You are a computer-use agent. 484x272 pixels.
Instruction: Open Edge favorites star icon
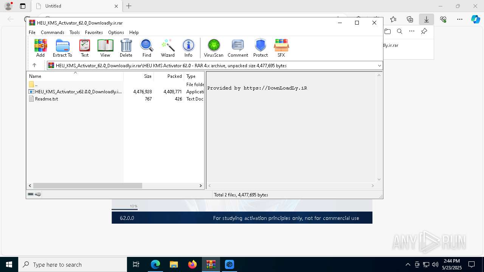point(393,19)
